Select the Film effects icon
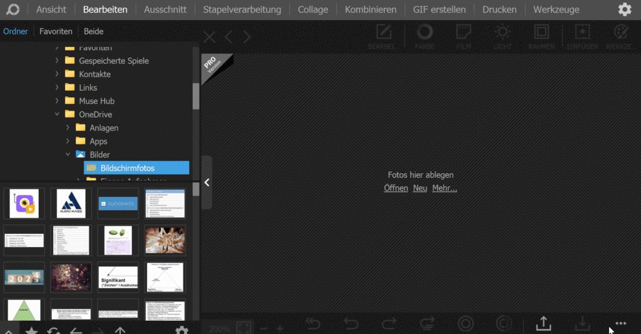 pyautogui.click(x=463, y=35)
